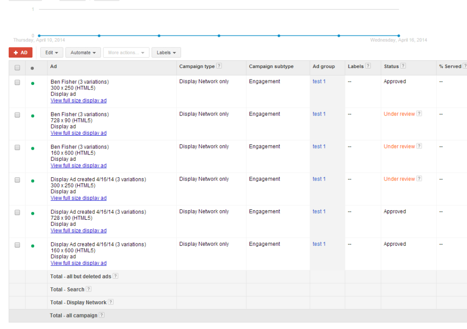Sort table by Ad group column header

[323, 67]
